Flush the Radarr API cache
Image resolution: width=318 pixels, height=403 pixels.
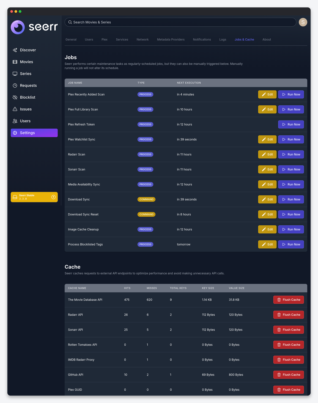click(x=288, y=315)
